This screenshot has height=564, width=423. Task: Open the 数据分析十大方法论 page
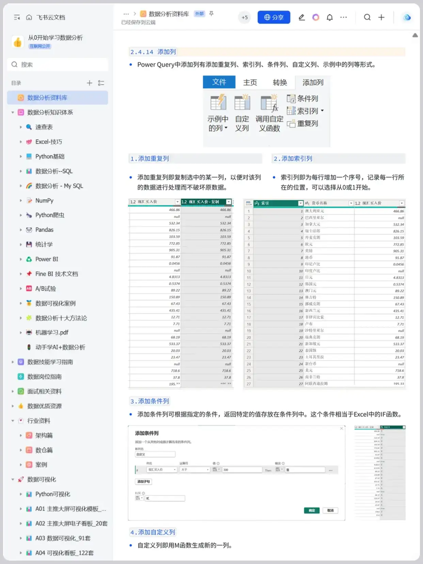point(61,318)
